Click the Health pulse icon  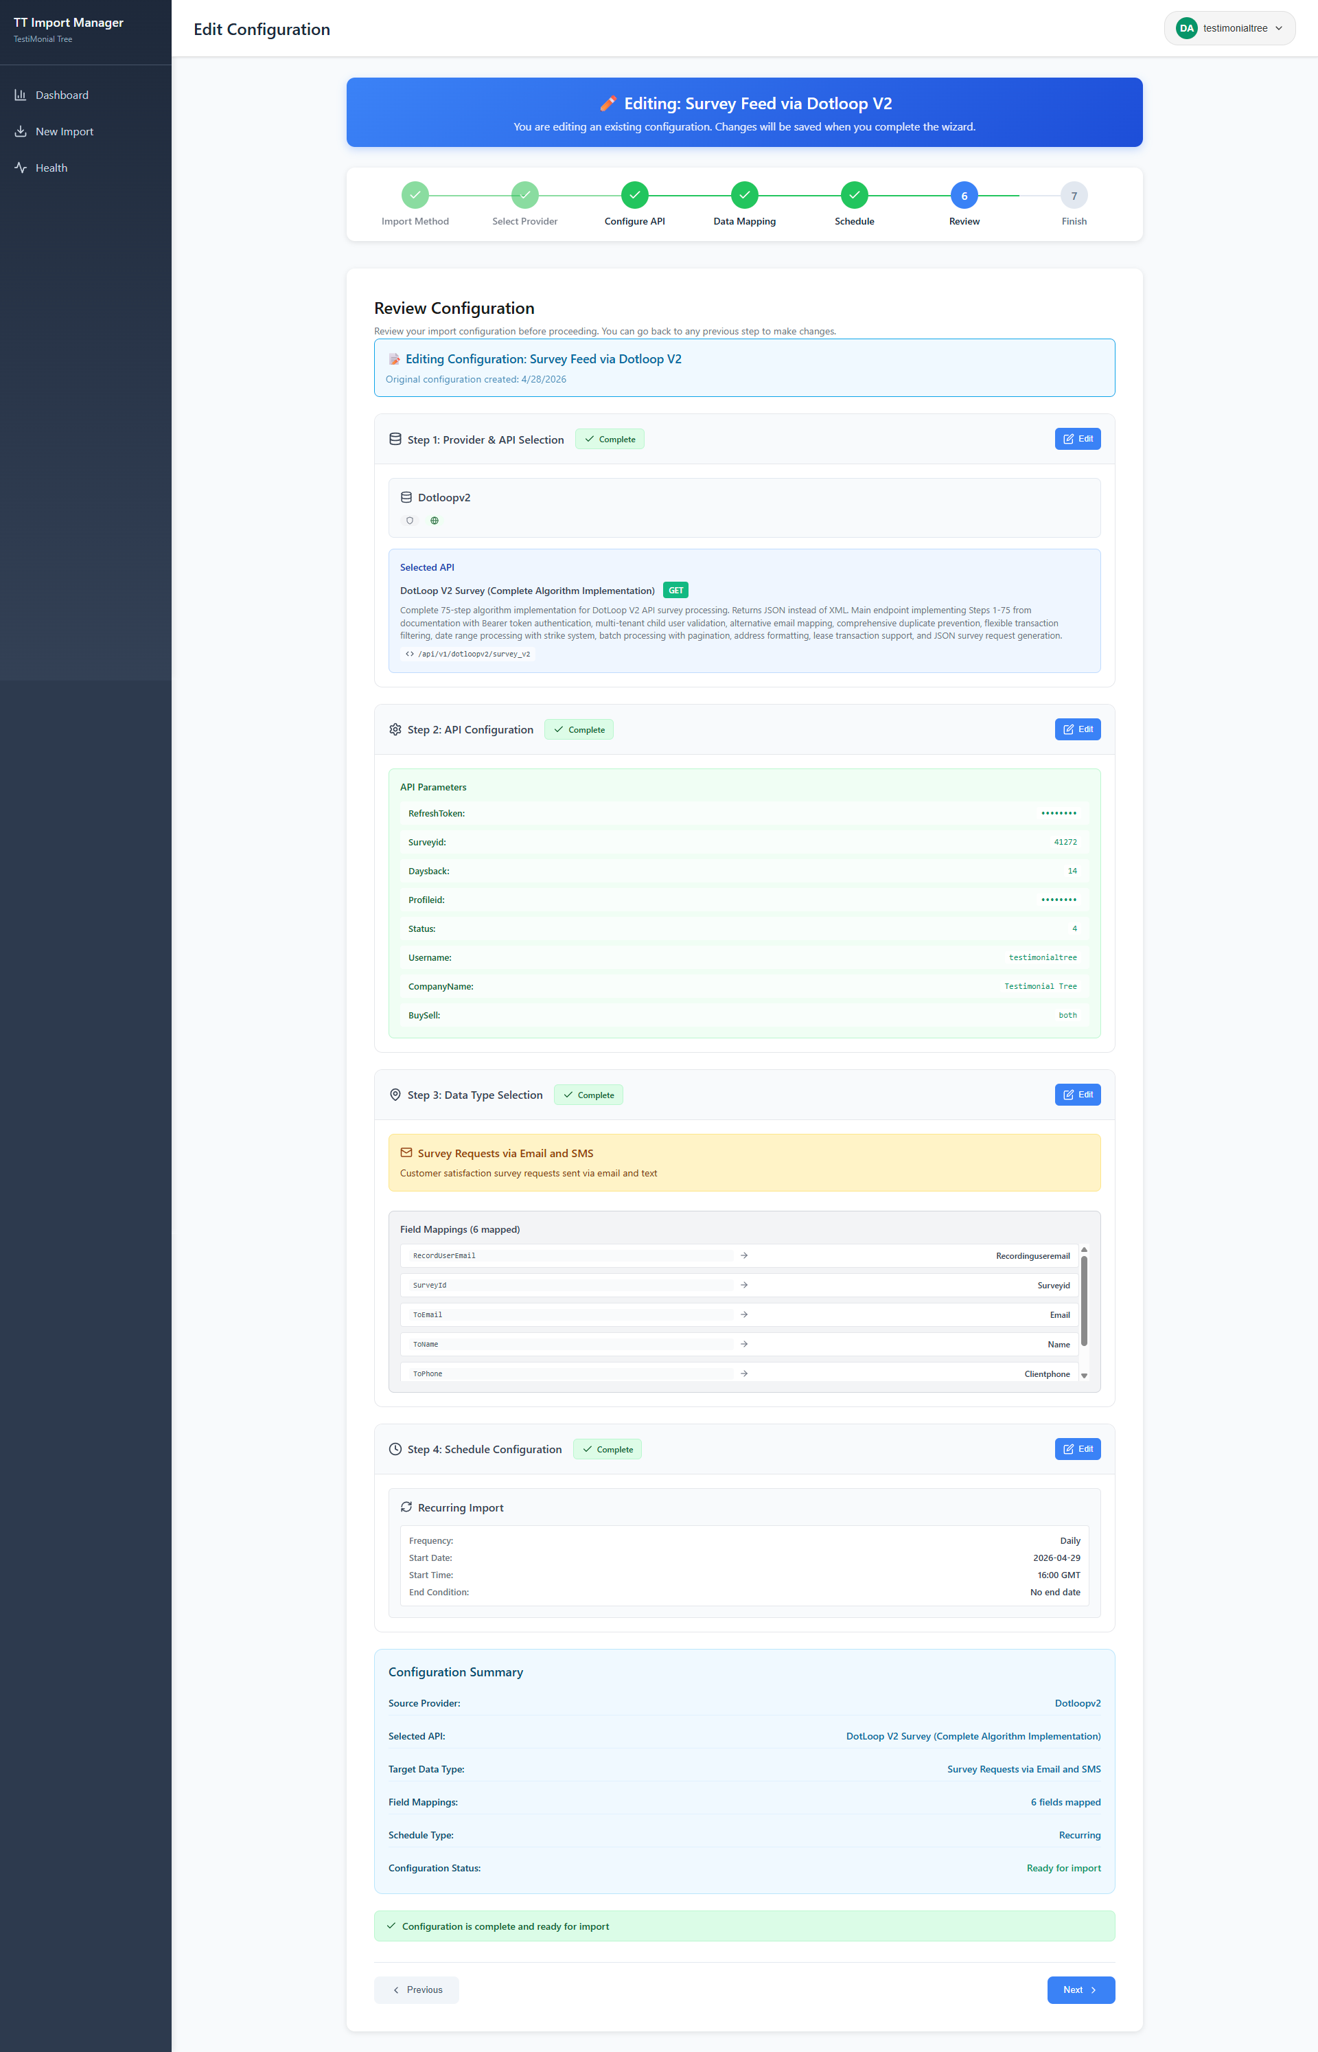(21, 168)
